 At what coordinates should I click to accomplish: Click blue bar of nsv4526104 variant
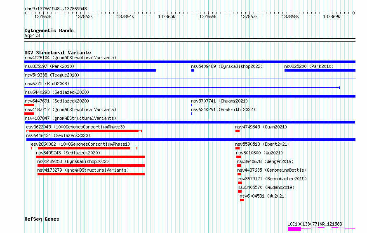(x=190, y=62)
